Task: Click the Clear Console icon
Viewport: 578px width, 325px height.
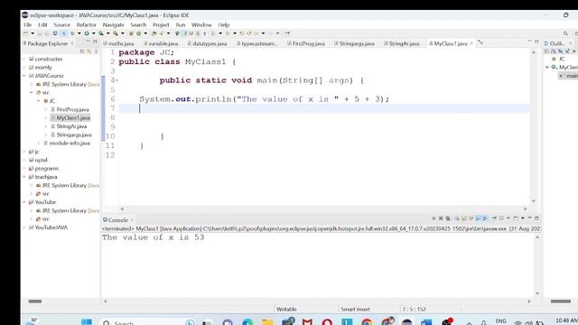Action: pyautogui.click(x=457, y=218)
